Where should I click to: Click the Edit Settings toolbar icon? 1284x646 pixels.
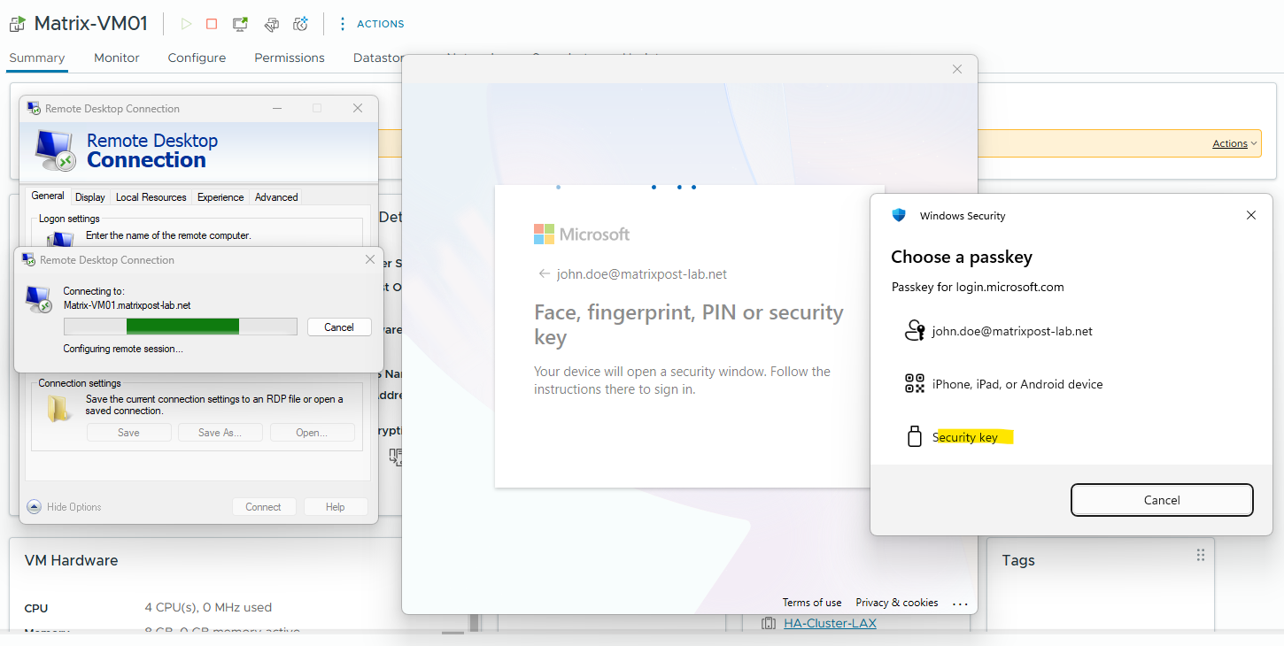272,24
